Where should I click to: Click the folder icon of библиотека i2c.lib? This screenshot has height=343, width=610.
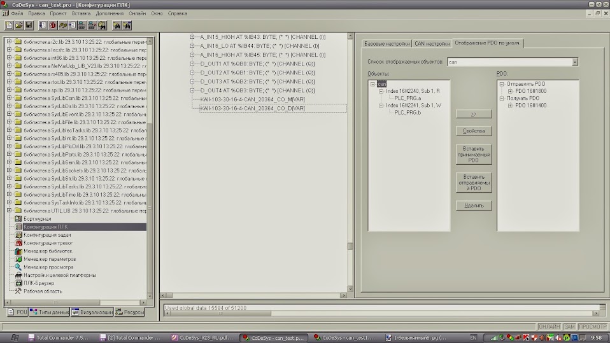pyautogui.click(x=18, y=41)
